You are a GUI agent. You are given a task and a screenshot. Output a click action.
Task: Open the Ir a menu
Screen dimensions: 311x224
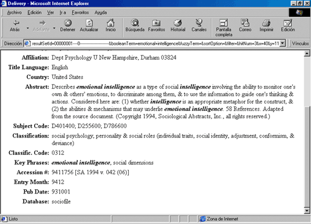pos(63,12)
